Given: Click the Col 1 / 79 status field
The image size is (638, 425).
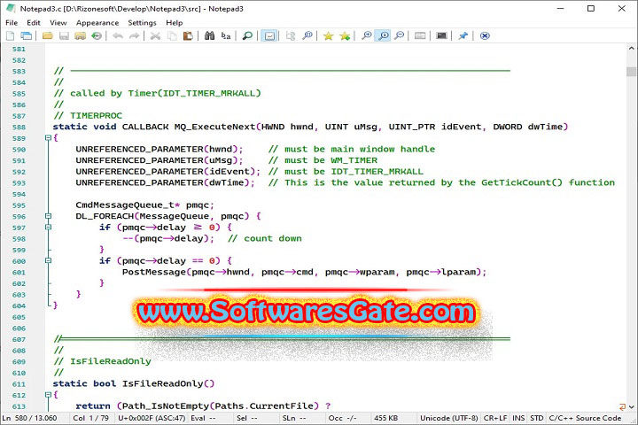Looking at the screenshot, I should (90, 418).
